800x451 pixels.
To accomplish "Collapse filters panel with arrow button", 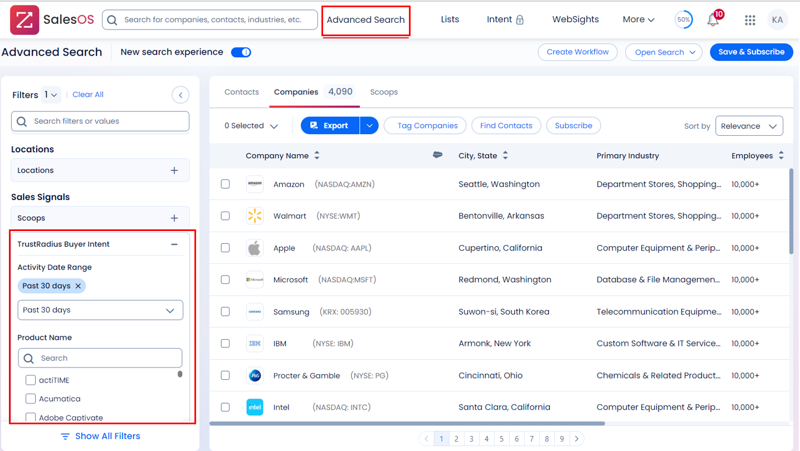I will click(181, 95).
